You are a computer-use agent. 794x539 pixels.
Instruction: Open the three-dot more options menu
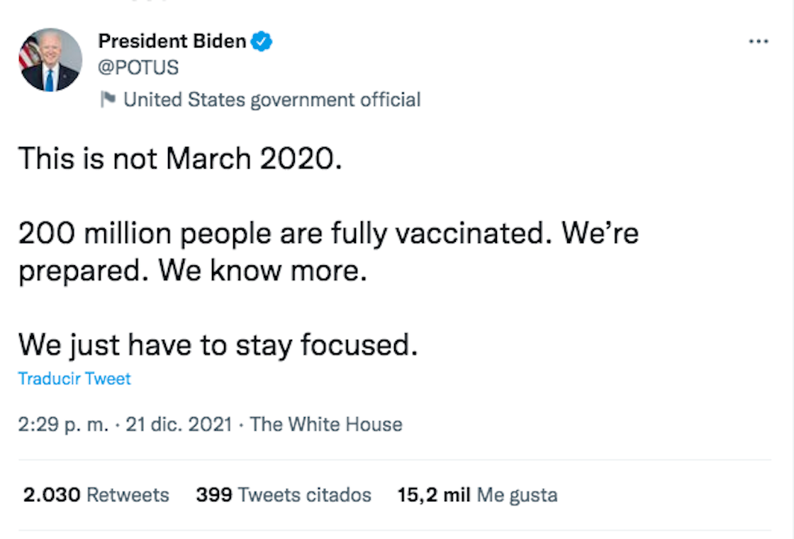758,42
